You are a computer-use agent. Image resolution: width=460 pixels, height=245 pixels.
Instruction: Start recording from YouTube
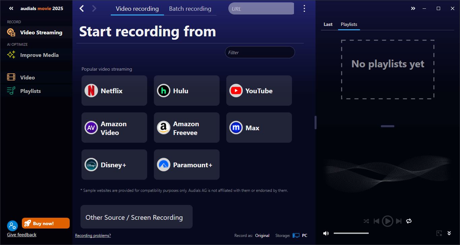tap(259, 91)
